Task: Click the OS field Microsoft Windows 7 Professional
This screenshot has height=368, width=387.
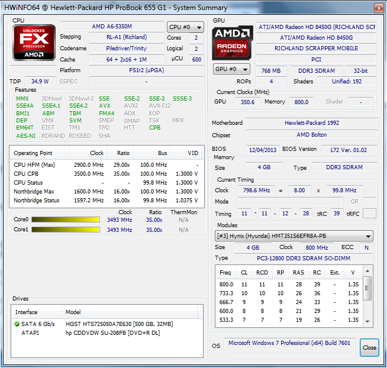Action: pyautogui.click(x=289, y=347)
